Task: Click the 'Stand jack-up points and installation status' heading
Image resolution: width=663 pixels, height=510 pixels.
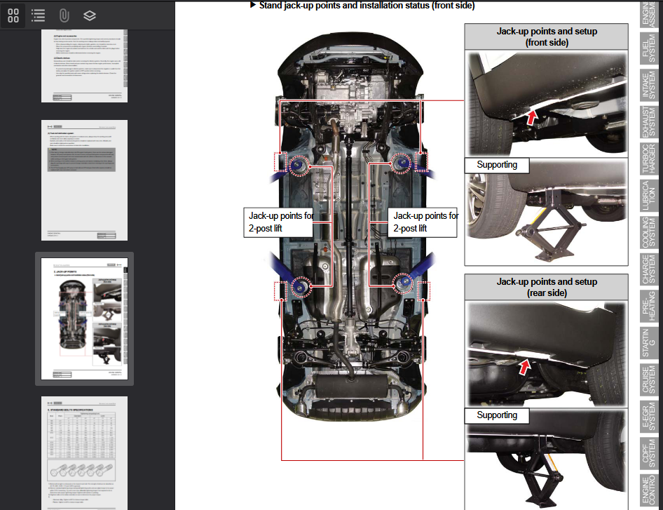Action: [x=366, y=6]
